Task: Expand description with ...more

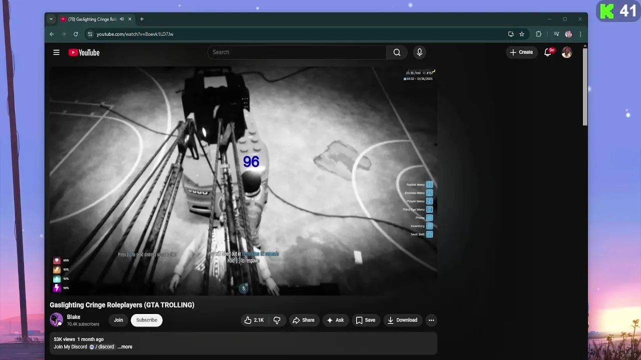Action: click(x=125, y=346)
